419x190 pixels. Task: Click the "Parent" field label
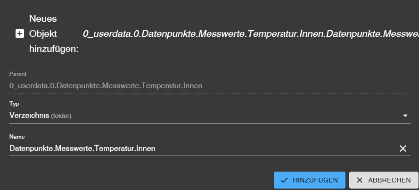(x=18, y=74)
